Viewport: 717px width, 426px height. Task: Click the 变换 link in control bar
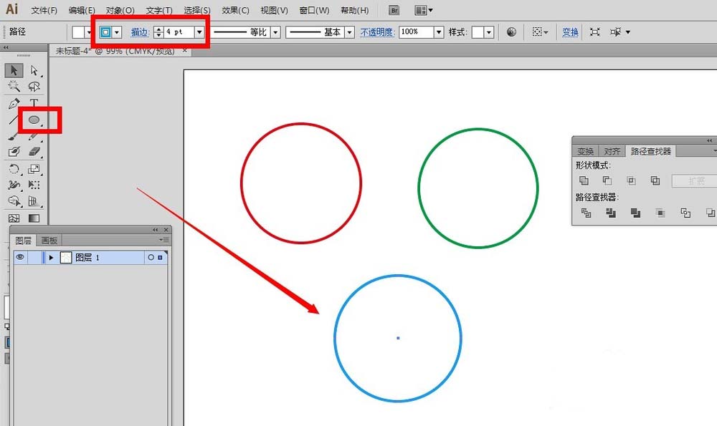point(570,32)
